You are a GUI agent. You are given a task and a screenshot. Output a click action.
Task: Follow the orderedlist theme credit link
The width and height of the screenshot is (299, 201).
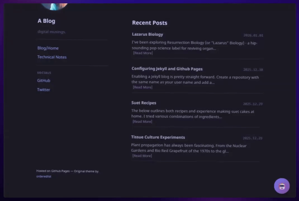[x=44, y=176]
